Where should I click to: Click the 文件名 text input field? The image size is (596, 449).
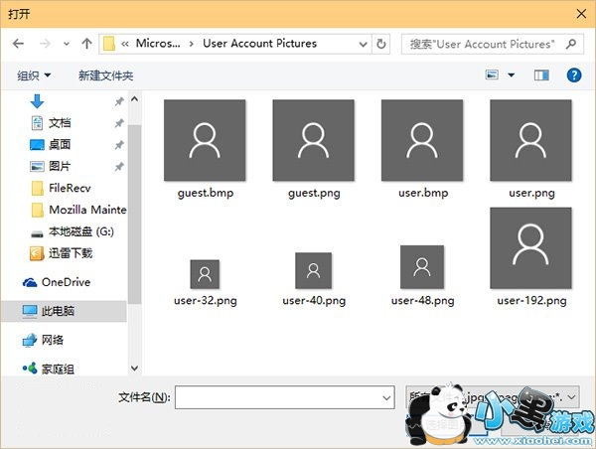click(x=278, y=397)
